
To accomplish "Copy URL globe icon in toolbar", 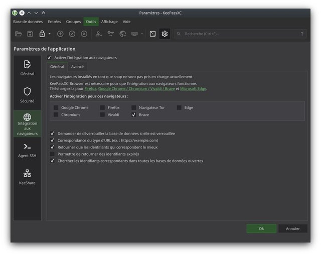I will point(122,34).
